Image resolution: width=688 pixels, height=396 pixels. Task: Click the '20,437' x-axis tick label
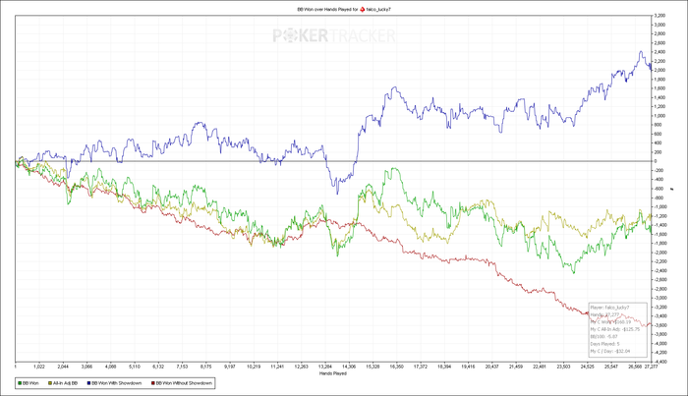tap(491, 367)
